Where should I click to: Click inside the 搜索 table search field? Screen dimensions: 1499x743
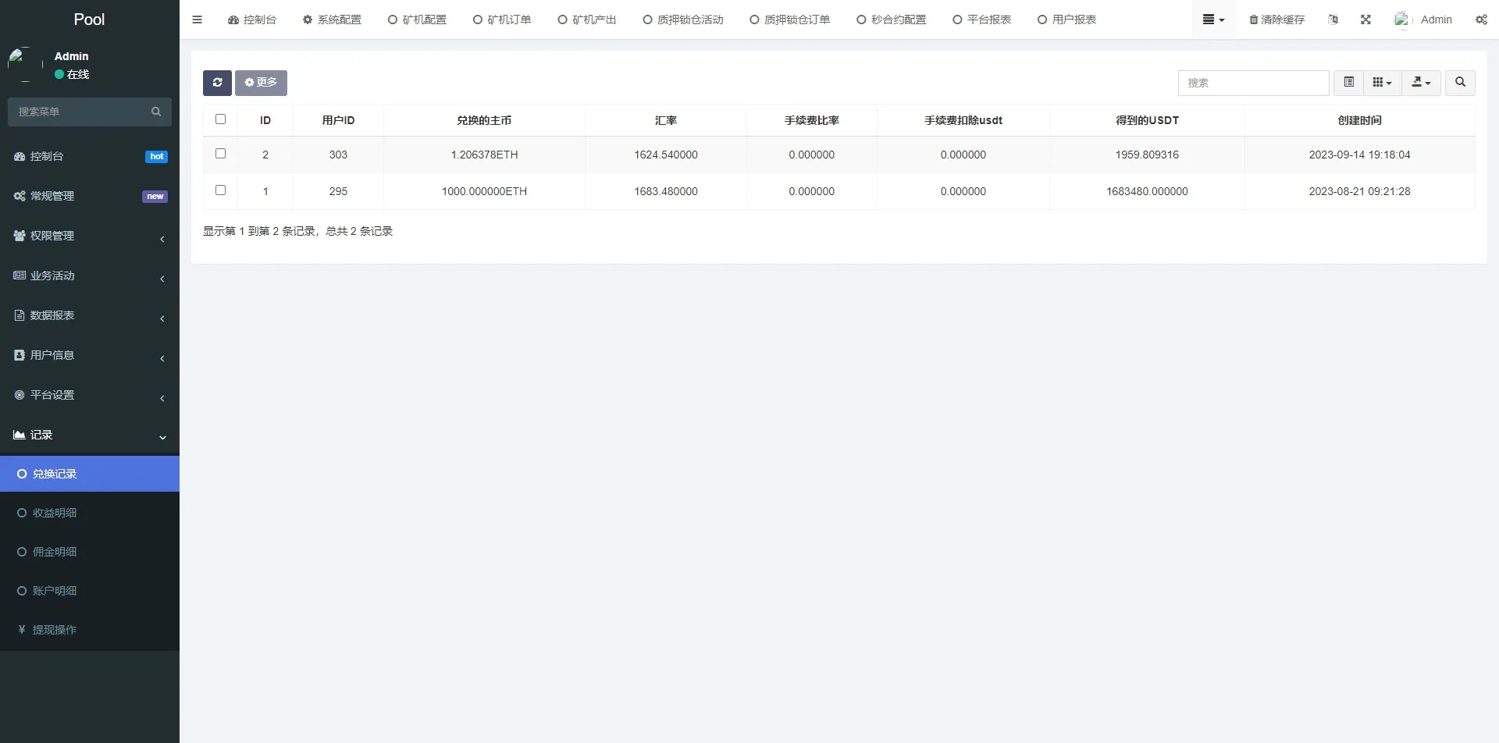(1253, 82)
